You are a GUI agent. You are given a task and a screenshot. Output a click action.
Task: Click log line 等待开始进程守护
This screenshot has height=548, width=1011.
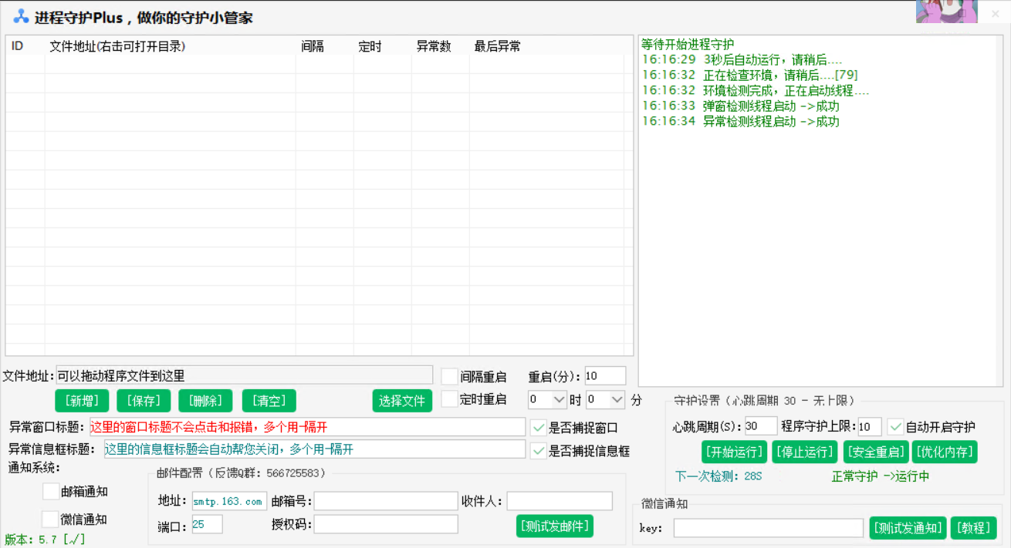688,44
